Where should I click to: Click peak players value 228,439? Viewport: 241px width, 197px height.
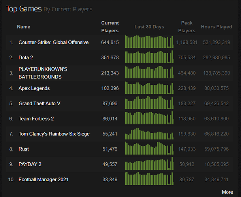coord(187,88)
